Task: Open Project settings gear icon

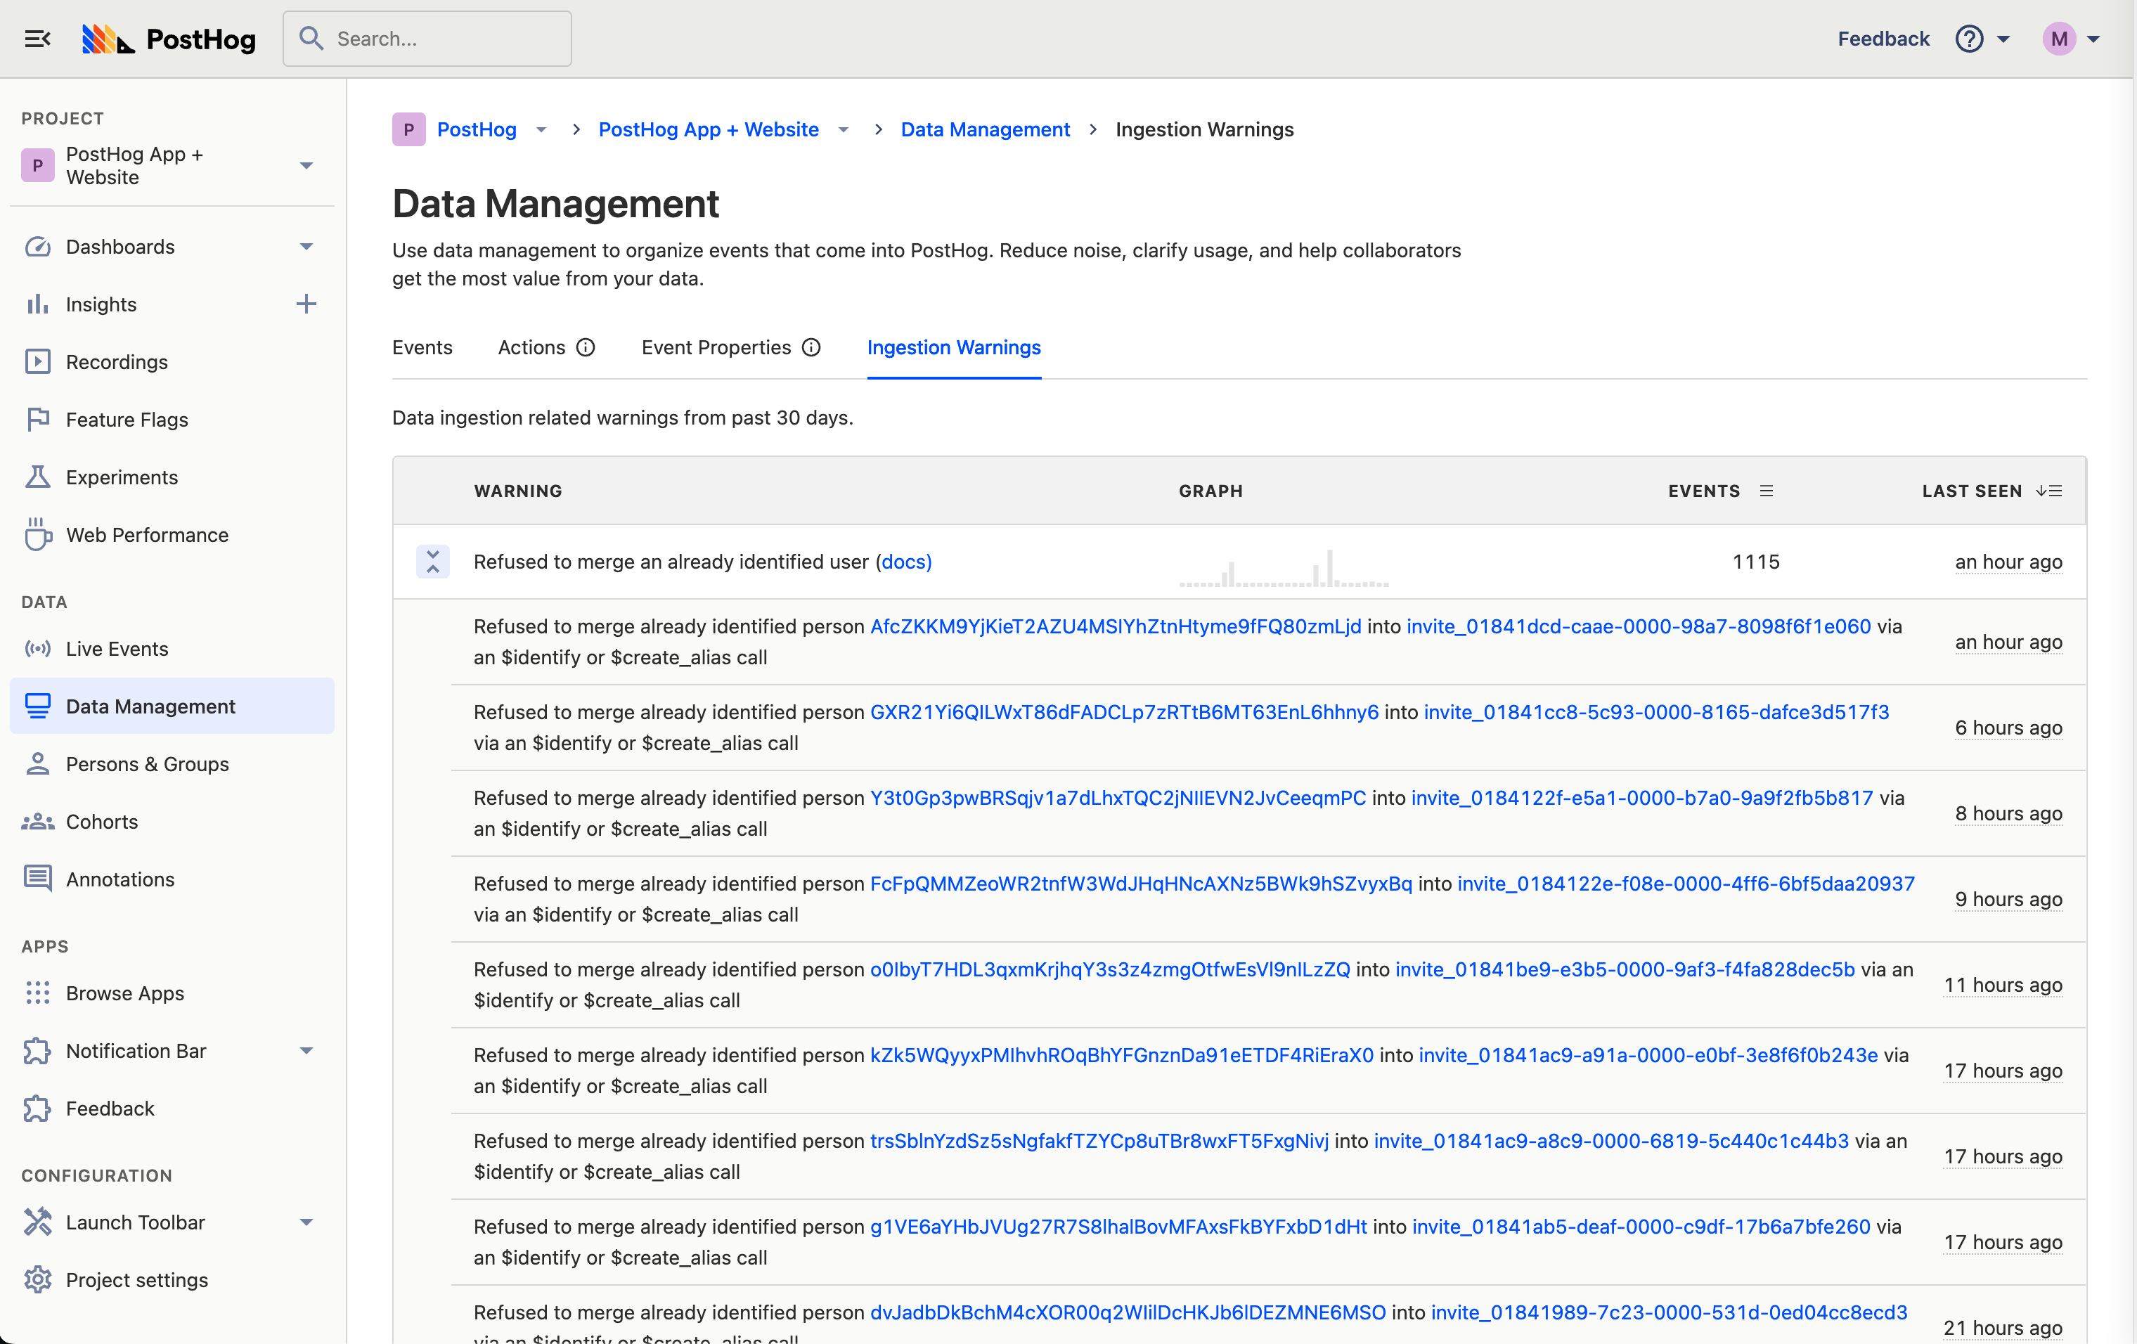Action: (x=37, y=1279)
